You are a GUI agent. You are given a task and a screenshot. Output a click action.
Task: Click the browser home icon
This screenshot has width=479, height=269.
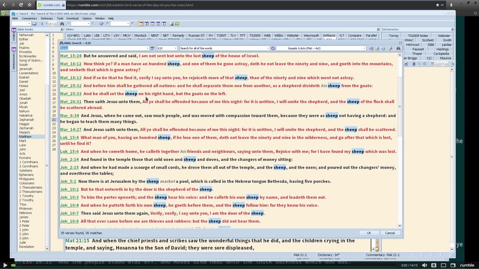tap(29, 5)
